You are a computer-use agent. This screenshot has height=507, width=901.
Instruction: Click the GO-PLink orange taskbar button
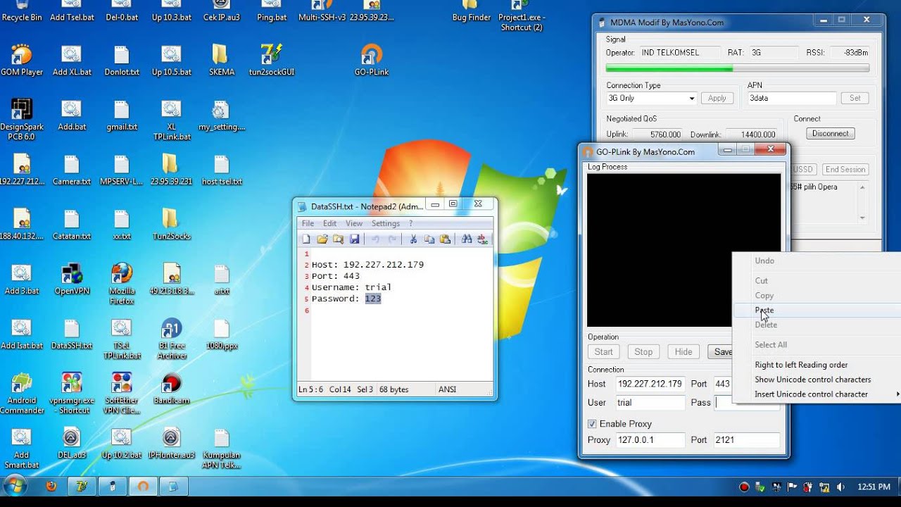[x=143, y=487]
